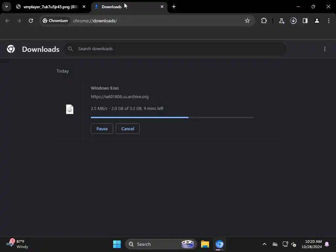The image size is (336, 252).
Task: Open the Downloads page more actions menu
Action: tap(325, 49)
